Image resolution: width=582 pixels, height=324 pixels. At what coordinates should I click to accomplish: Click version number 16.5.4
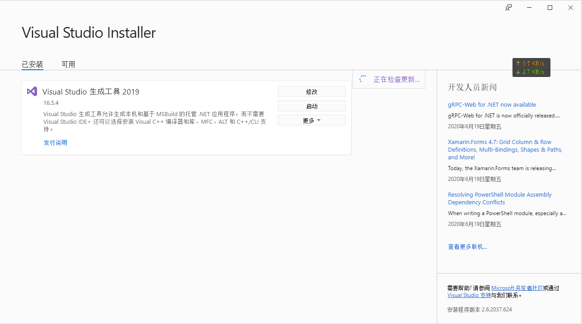coord(51,103)
